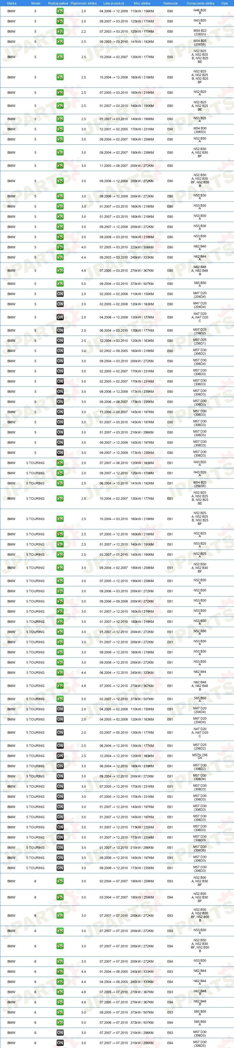Click petrol icon in E60 11.2005 -> 08.2007 row
The width and height of the screenshot is (234, 1048).
(x=60, y=166)
